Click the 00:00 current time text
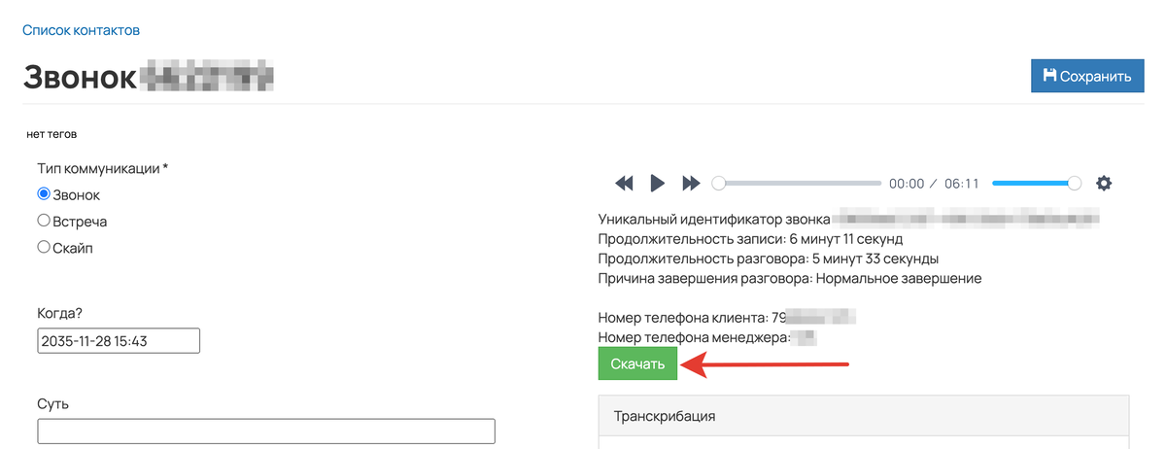The height and width of the screenshot is (449, 1166). click(x=906, y=183)
